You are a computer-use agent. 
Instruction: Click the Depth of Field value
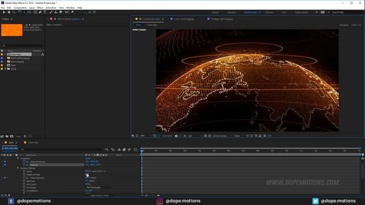[87, 175]
